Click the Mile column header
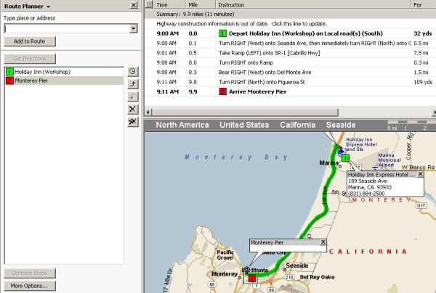This screenshot has width=436, height=293. (201, 5)
